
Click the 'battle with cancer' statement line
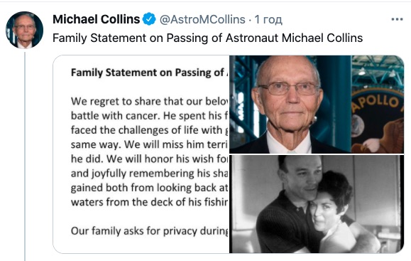[149, 116]
